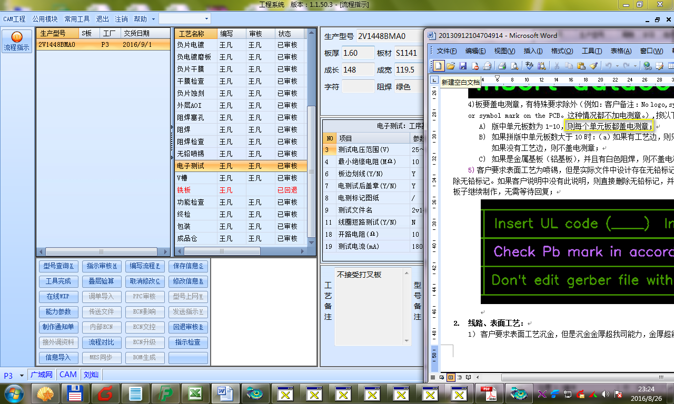Click the 指示检查 button
The image size is (674, 404).
pyautogui.click(x=189, y=342)
